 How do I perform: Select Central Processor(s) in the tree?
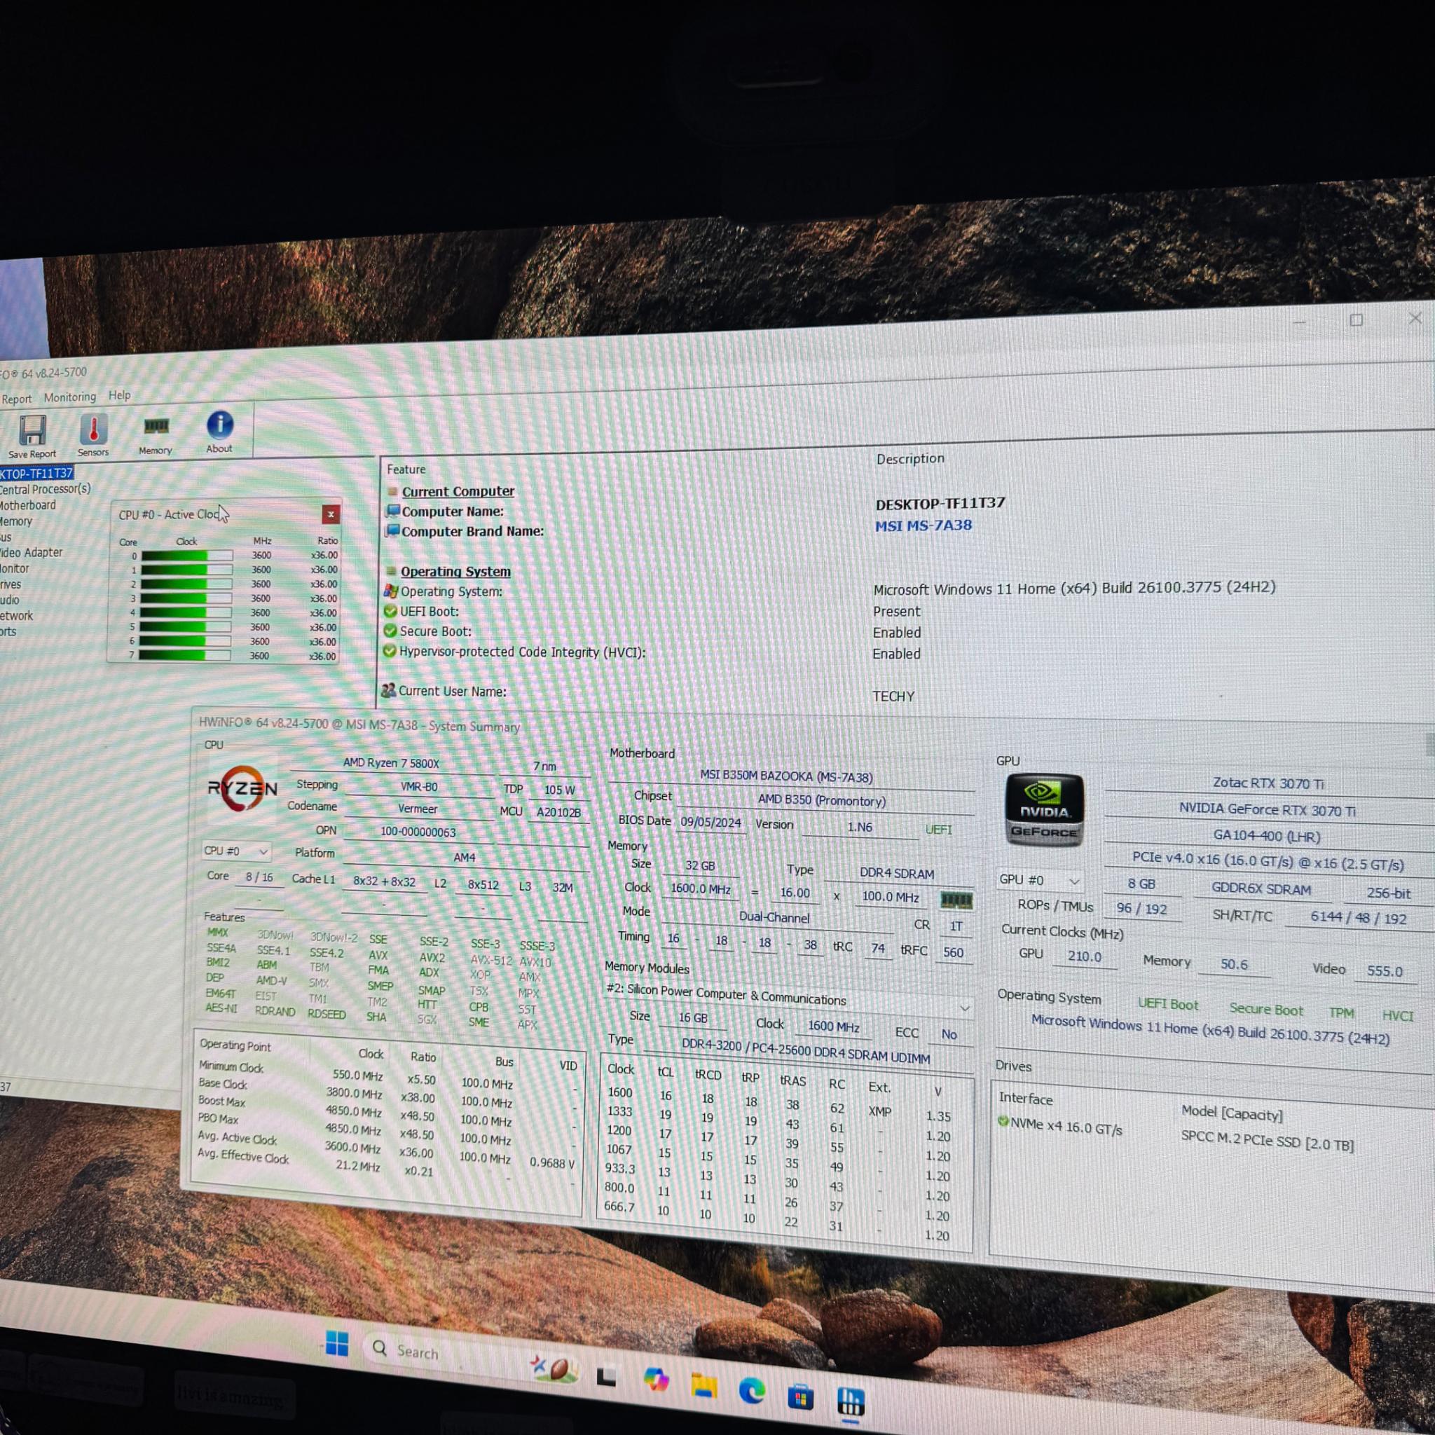point(46,490)
